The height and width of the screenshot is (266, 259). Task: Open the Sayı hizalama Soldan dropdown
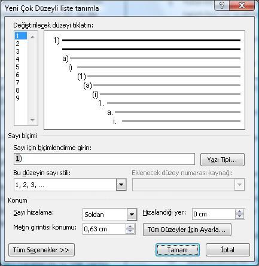pyautogui.click(x=132, y=215)
